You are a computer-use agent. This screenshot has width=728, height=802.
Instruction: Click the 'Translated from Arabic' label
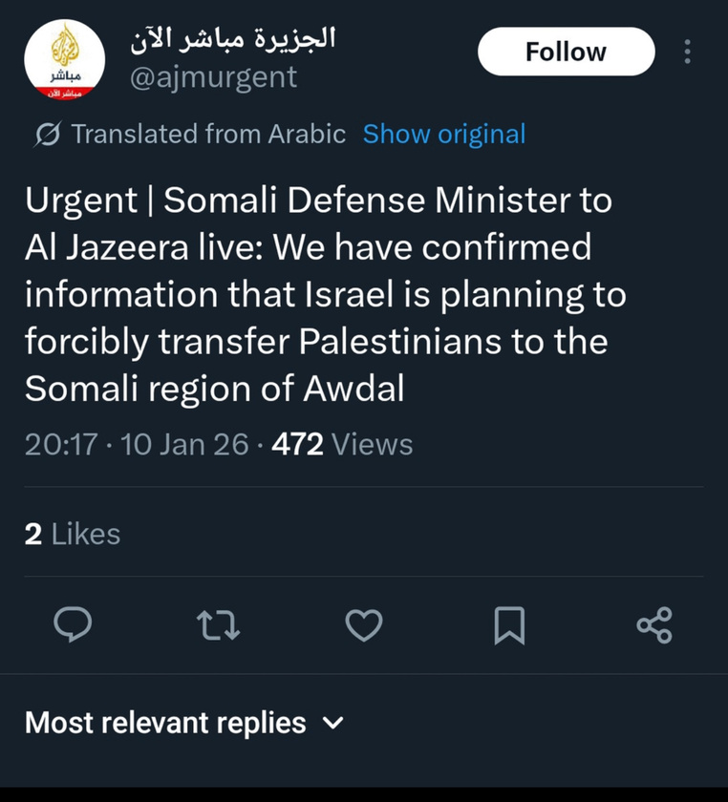208,135
